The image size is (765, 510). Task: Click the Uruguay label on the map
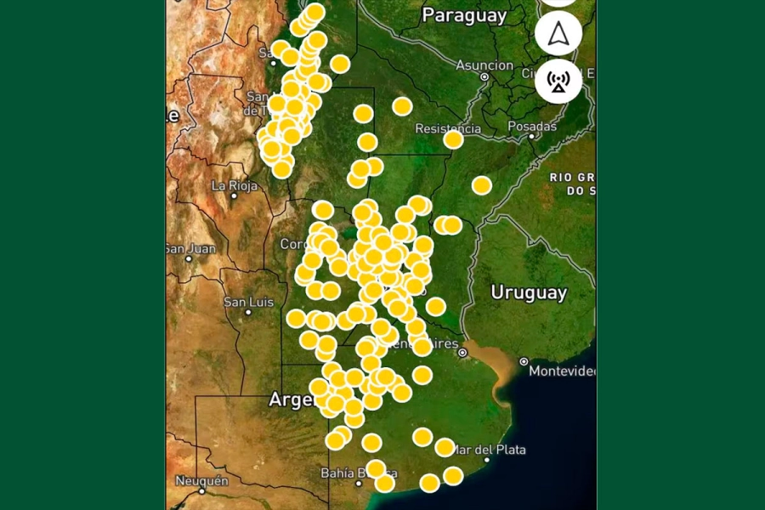(531, 292)
